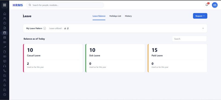
Task: Click the 'My Leave Pattern' label
Action: click(x=34, y=28)
